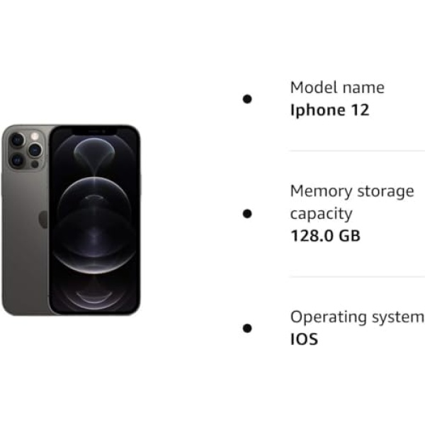425x425 pixels.
Task: Click the iPhone 12 product image
Action: click(71, 220)
